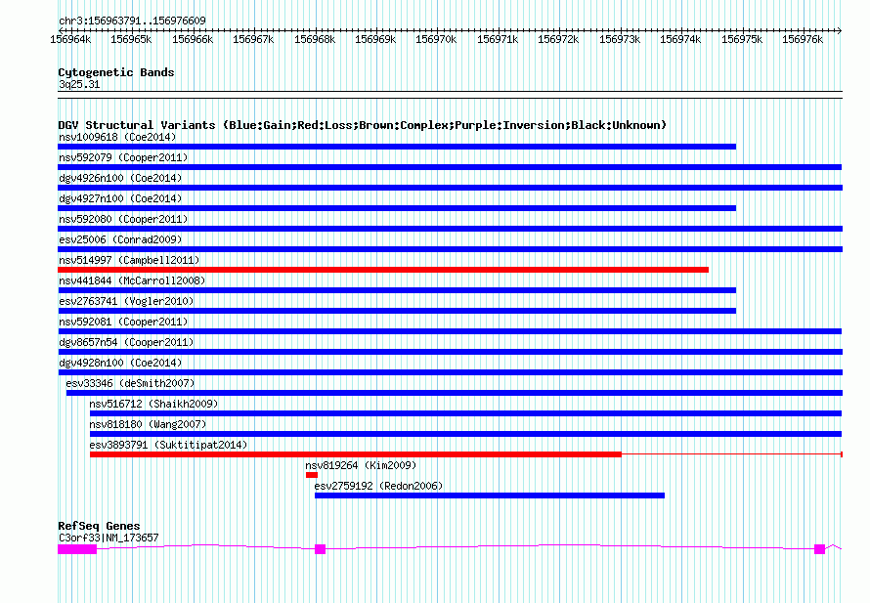Click the DGV Structural Variants track title
The width and height of the screenshot is (870, 603).
click(362, 125)
